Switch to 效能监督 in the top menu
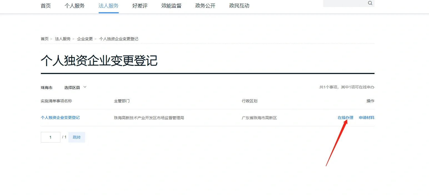The height and width of the screenshot is (196, 429). point(171,6)
